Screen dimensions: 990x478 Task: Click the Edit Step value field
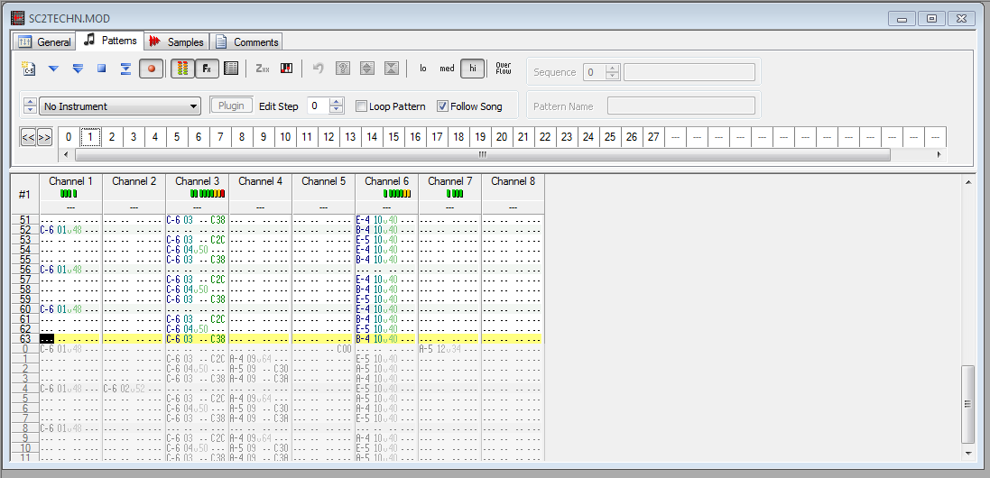click(319, 106)
